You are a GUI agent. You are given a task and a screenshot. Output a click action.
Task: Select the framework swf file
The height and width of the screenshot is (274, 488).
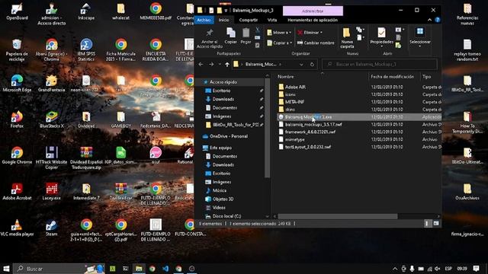(310, 132)
